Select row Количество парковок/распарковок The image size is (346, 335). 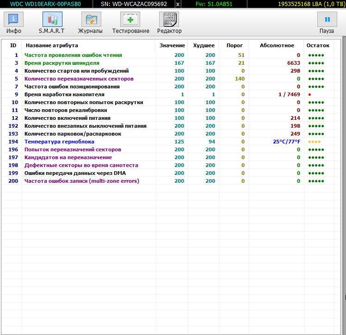coord(168,134)
